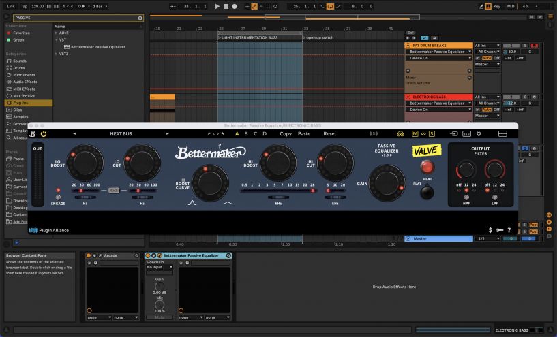Click the Ableton stop button
Image resolution: width=557 pixels, height=337 pixels.
tap(226, 6)
